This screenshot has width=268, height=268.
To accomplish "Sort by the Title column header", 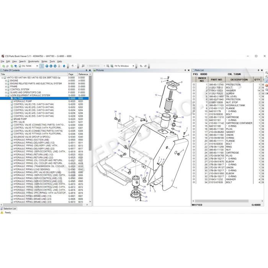I will click(x=34, y=74).
